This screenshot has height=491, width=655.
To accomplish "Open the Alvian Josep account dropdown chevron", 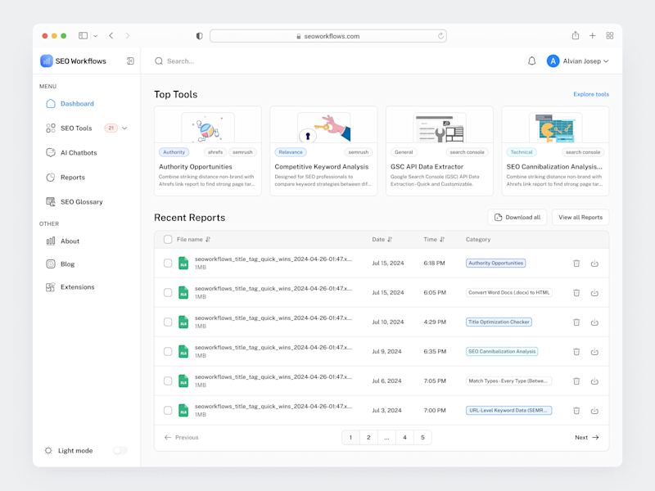I will [x=606, y=61].
